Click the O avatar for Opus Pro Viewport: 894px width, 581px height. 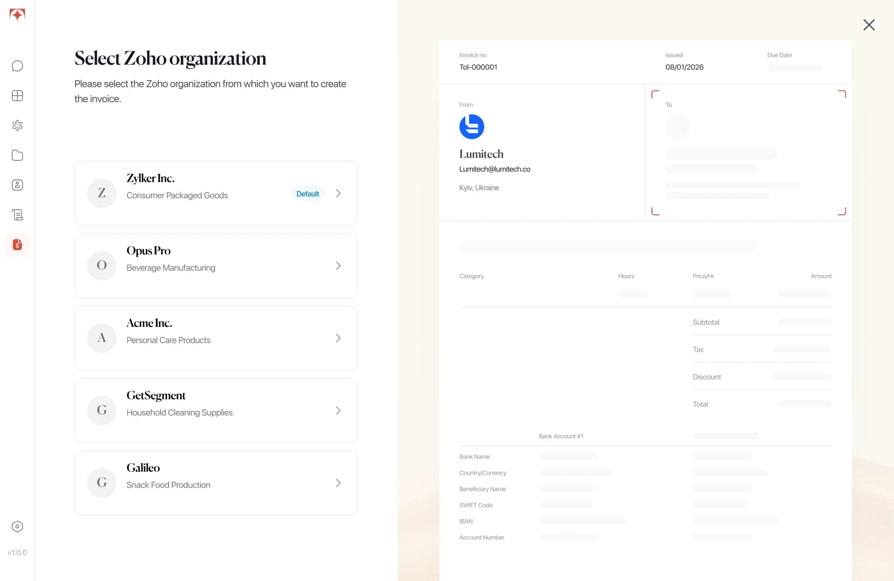(102, 265)
